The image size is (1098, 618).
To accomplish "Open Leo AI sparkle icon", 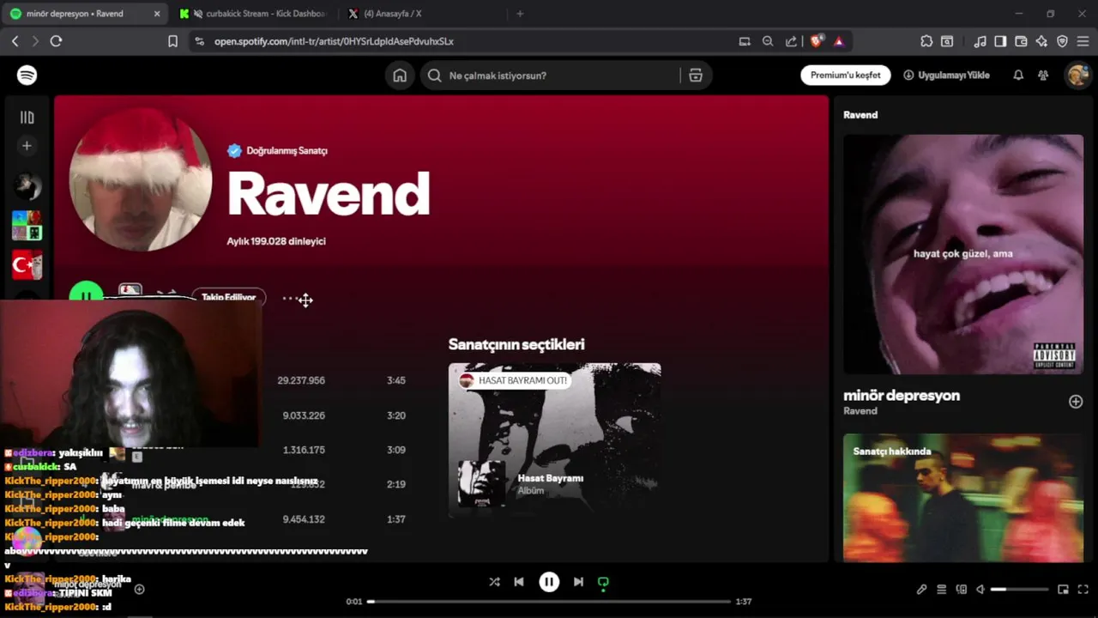I will click(x=1041, y=41).
